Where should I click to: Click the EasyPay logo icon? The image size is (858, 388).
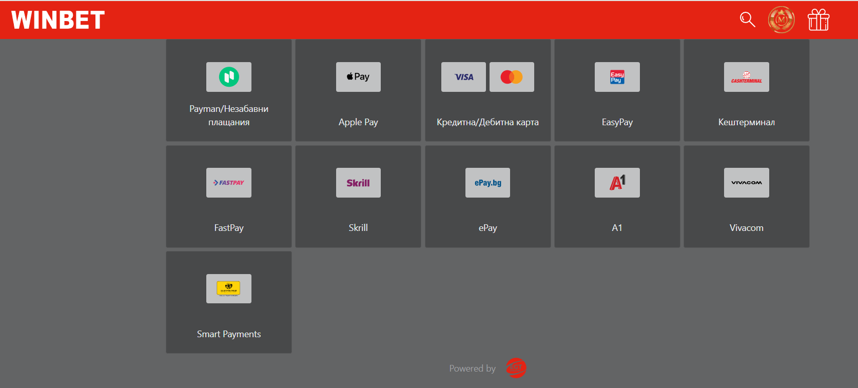617,77
